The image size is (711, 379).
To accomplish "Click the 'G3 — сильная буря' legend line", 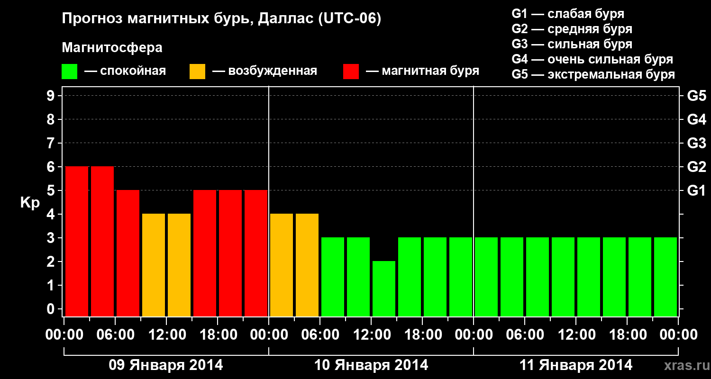I will point(572,45).
